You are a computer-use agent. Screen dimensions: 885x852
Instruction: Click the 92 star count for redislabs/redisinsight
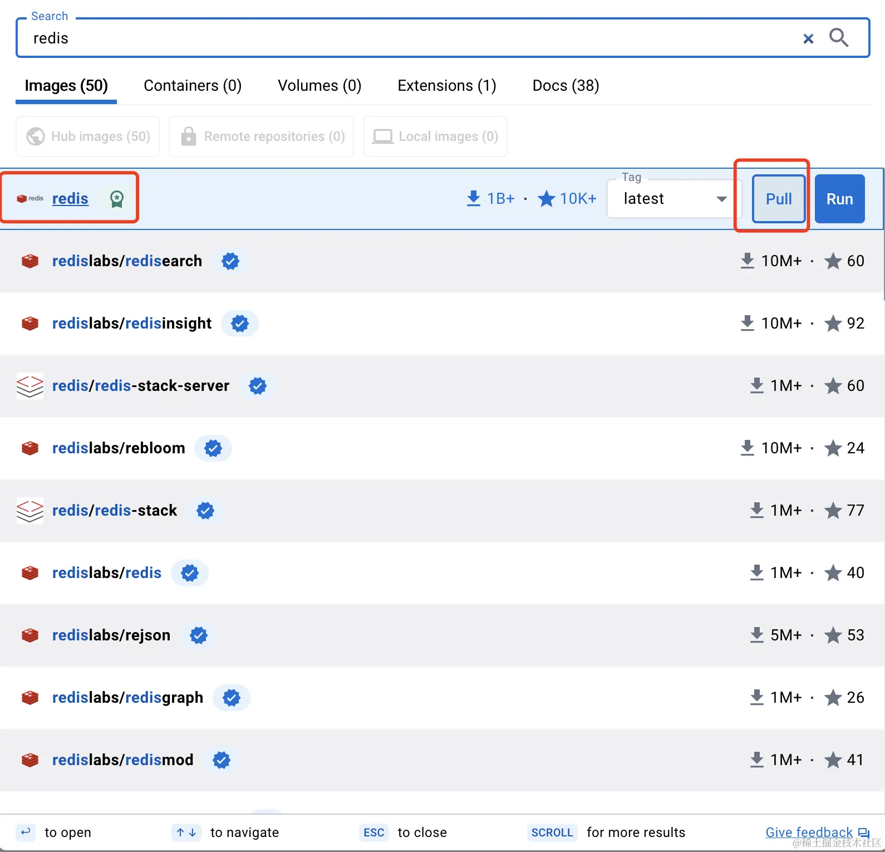coord(855,323)
